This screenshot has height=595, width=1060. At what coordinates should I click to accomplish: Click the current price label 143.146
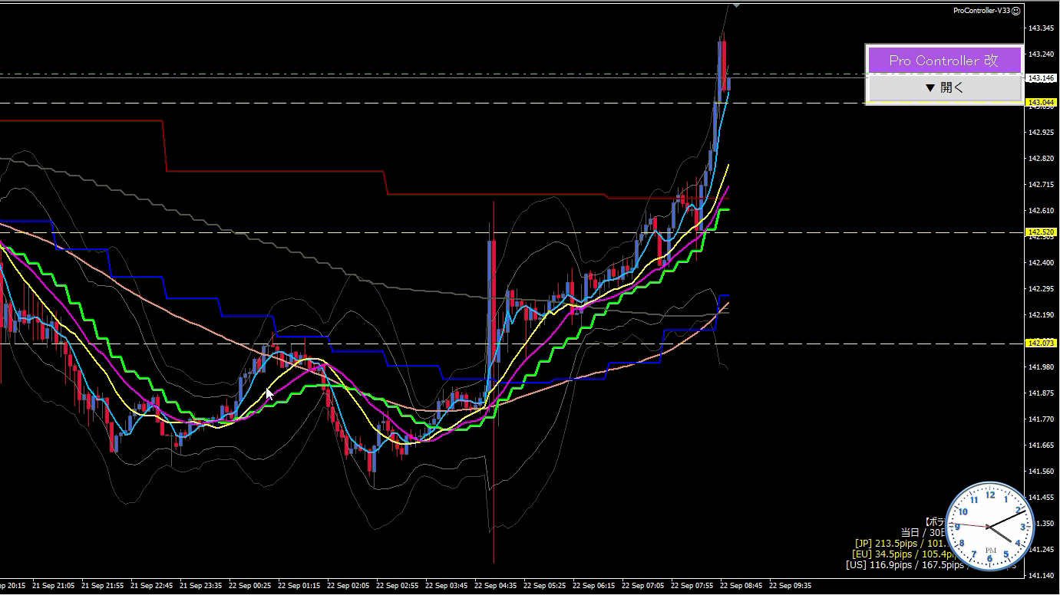point(1041,77)
